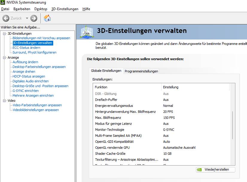Viewport: 247px width, 182px height.
Task: Open the Bearbeiten menu
Action: 22,9
